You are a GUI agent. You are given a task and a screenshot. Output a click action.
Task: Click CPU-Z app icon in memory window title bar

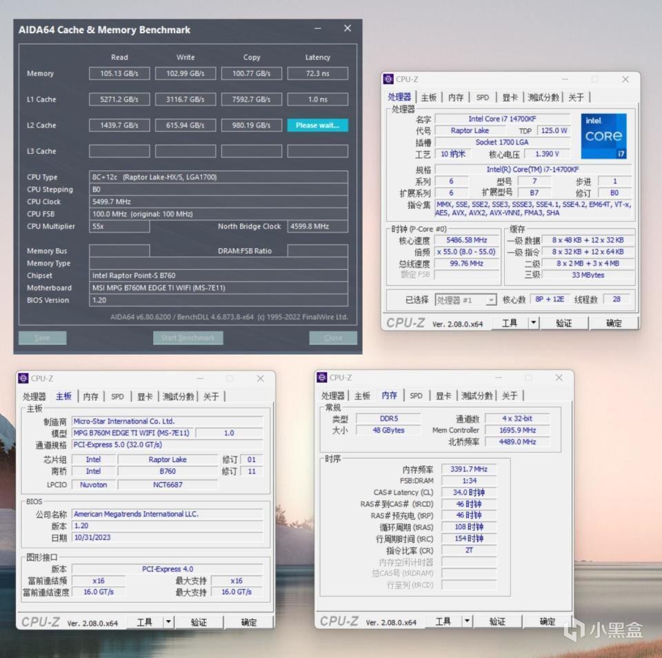click(x=321, y=377)
